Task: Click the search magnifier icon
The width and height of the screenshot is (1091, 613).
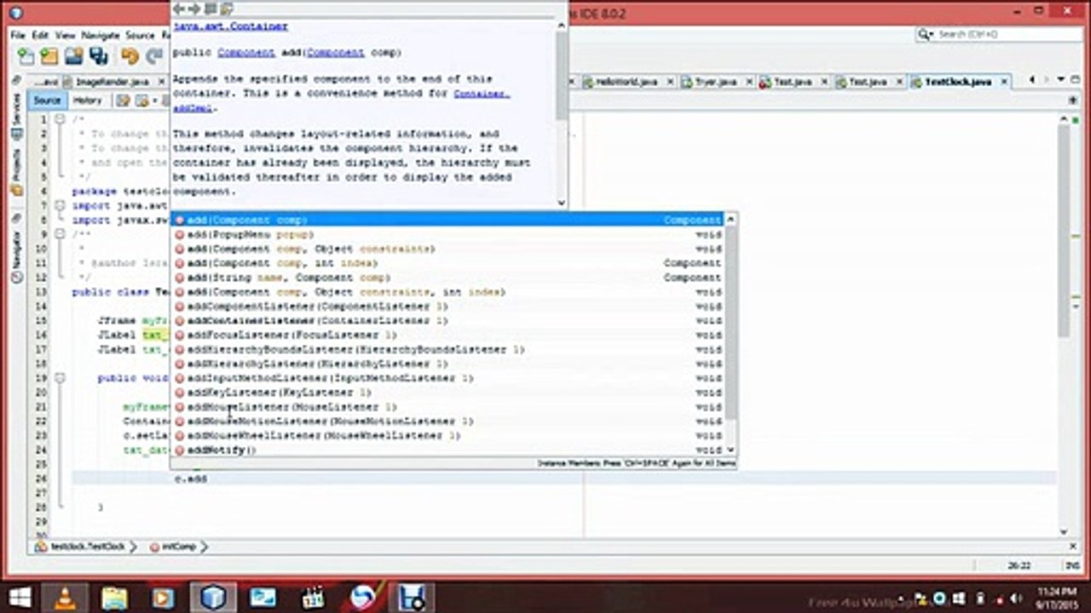Action: pyautogui.click(x=926, y=34)
